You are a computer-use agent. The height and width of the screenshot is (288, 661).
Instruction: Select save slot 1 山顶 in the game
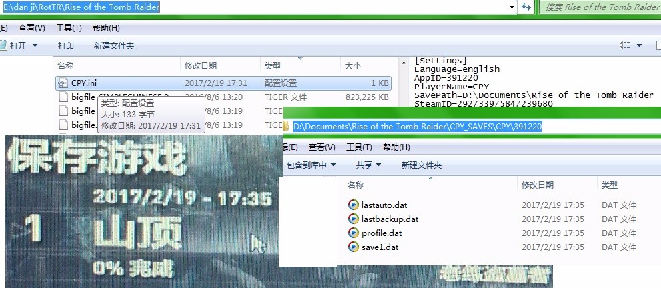click(139, 233)
